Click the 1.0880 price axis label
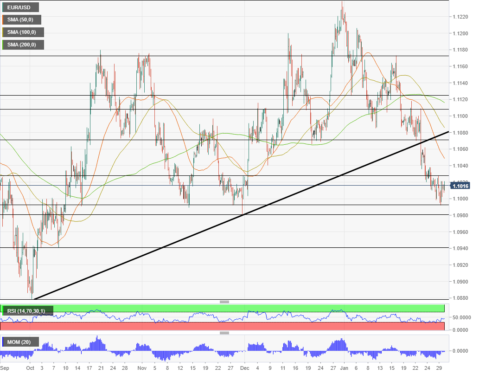 tap(460, 298)
